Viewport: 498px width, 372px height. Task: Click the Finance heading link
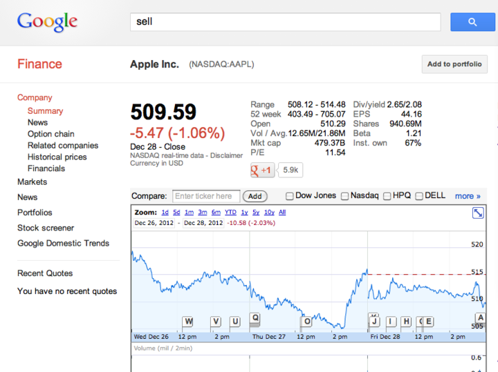39,64
